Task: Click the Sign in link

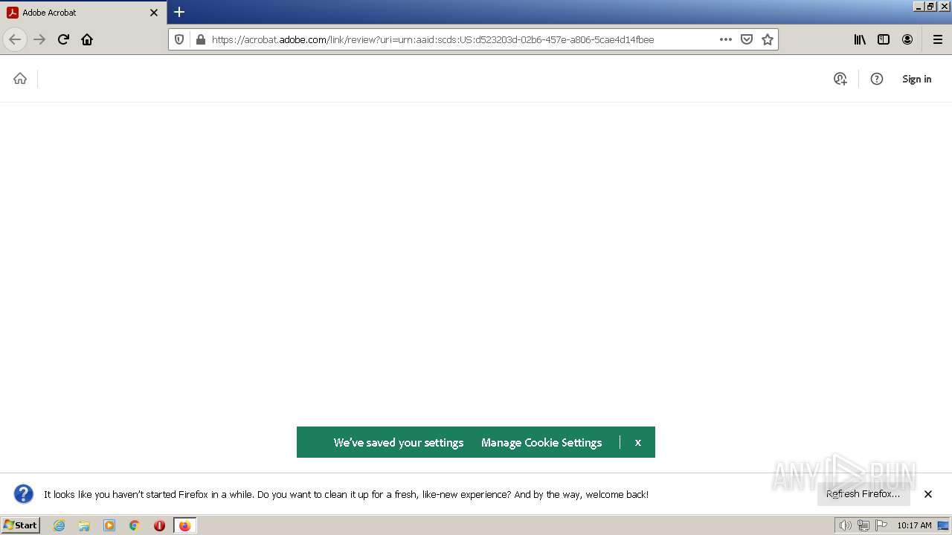Action: [916, 79]
